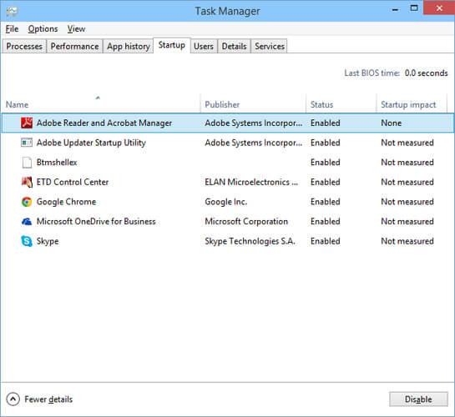
Task: Click the Enabled status in the Skype row
Action: 326,241
